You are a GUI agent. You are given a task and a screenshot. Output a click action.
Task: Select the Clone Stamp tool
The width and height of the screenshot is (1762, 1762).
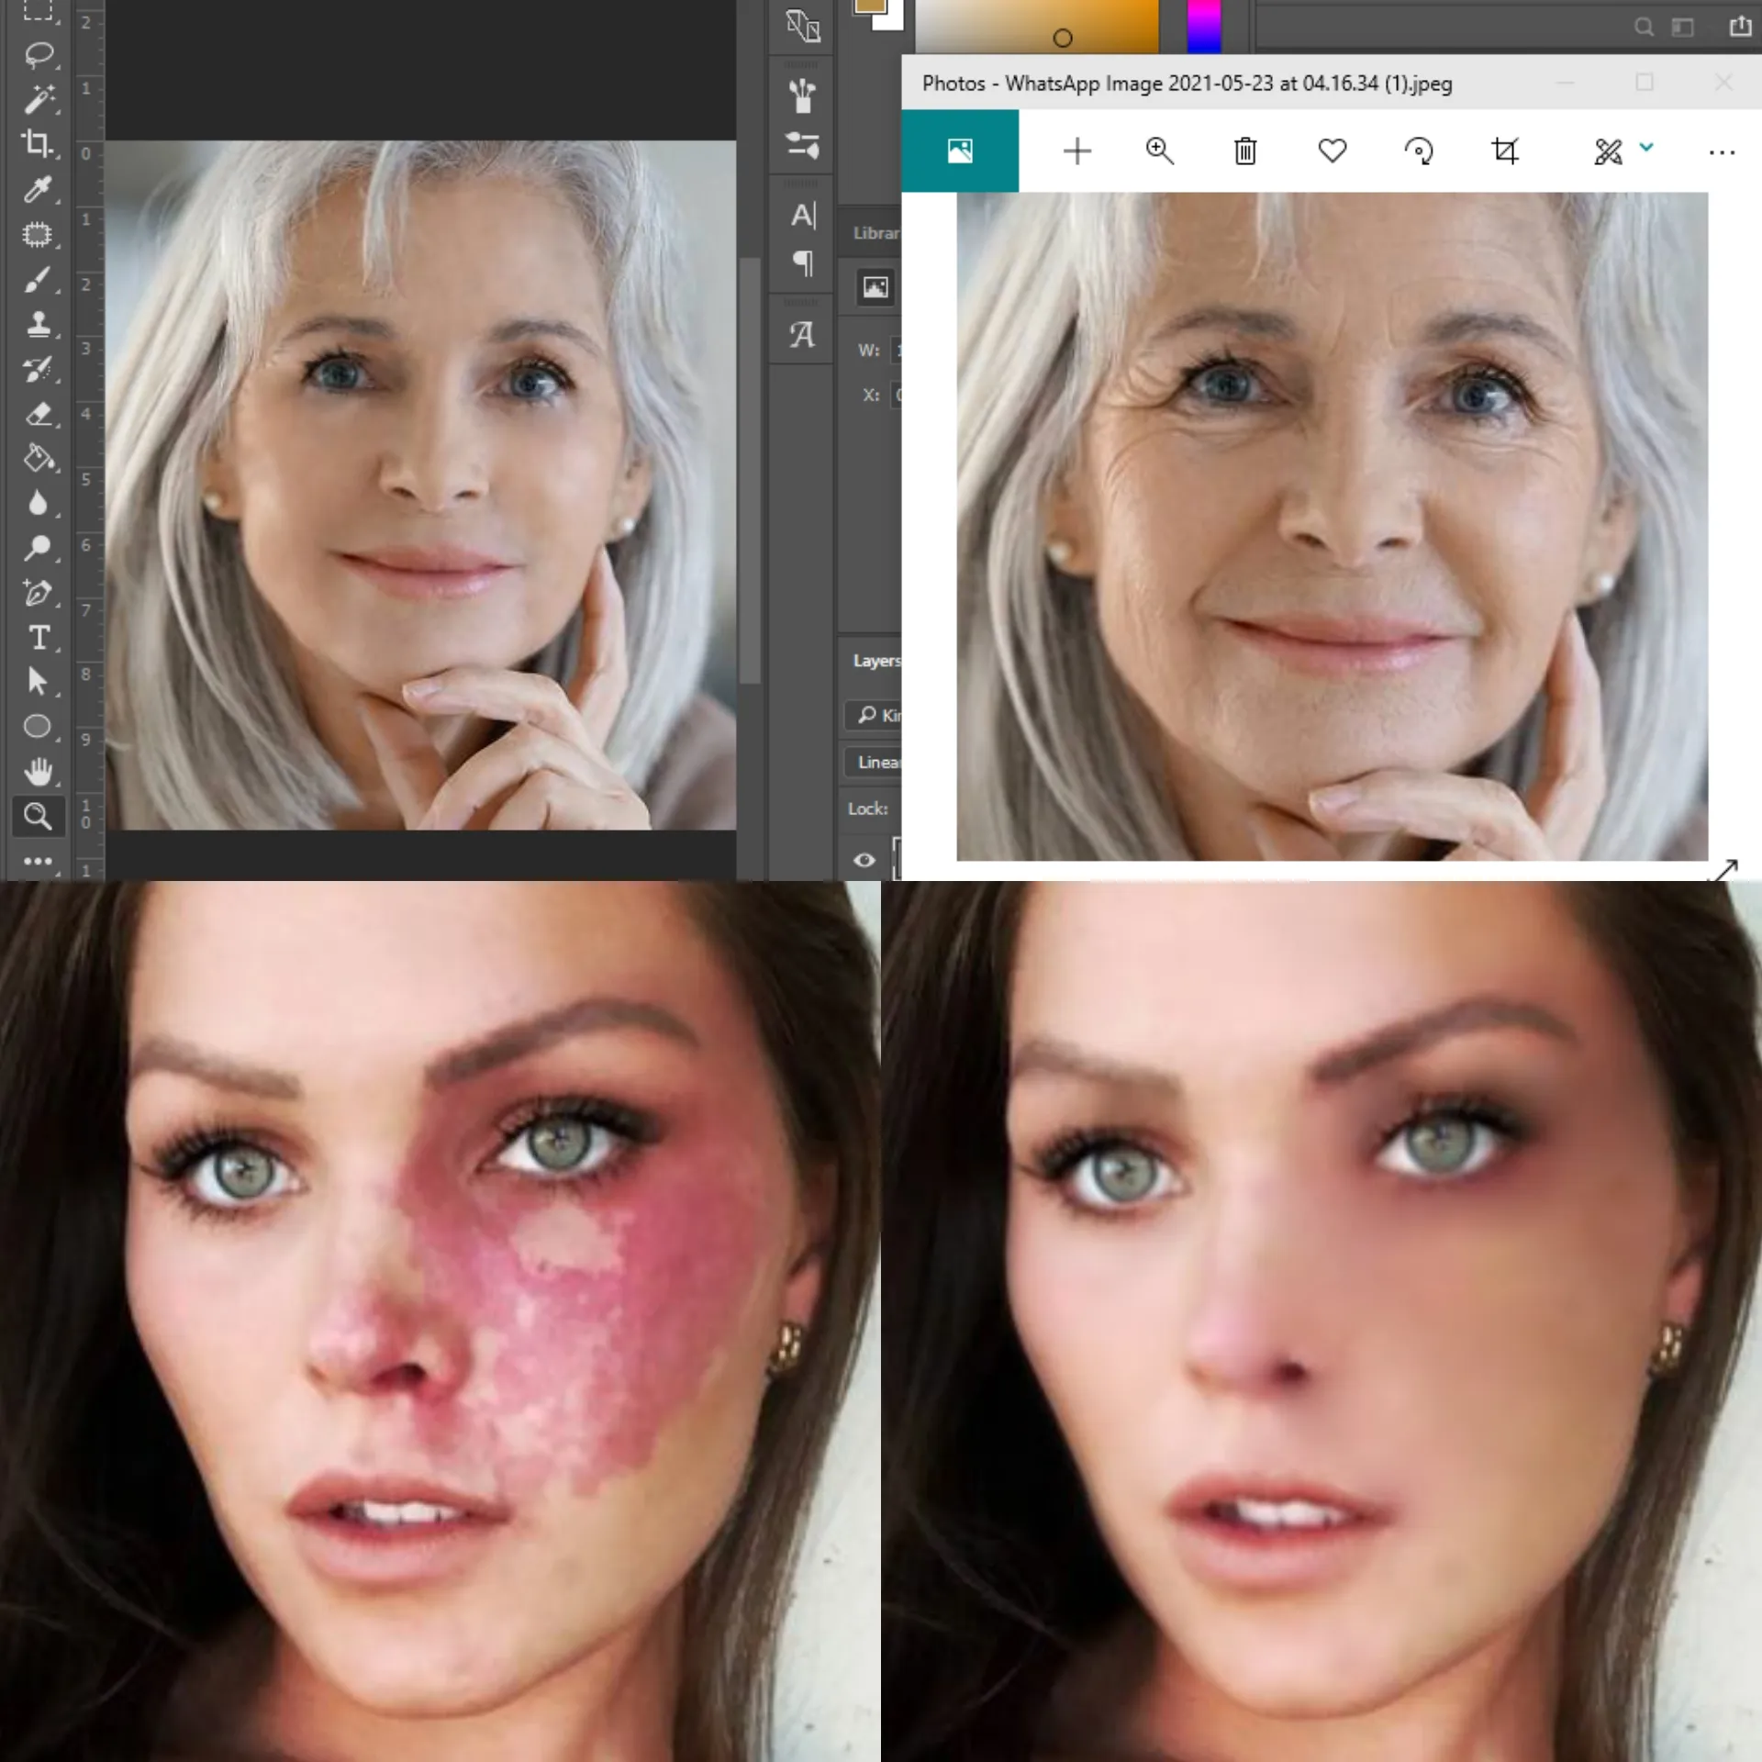click(x=38, y=324)
